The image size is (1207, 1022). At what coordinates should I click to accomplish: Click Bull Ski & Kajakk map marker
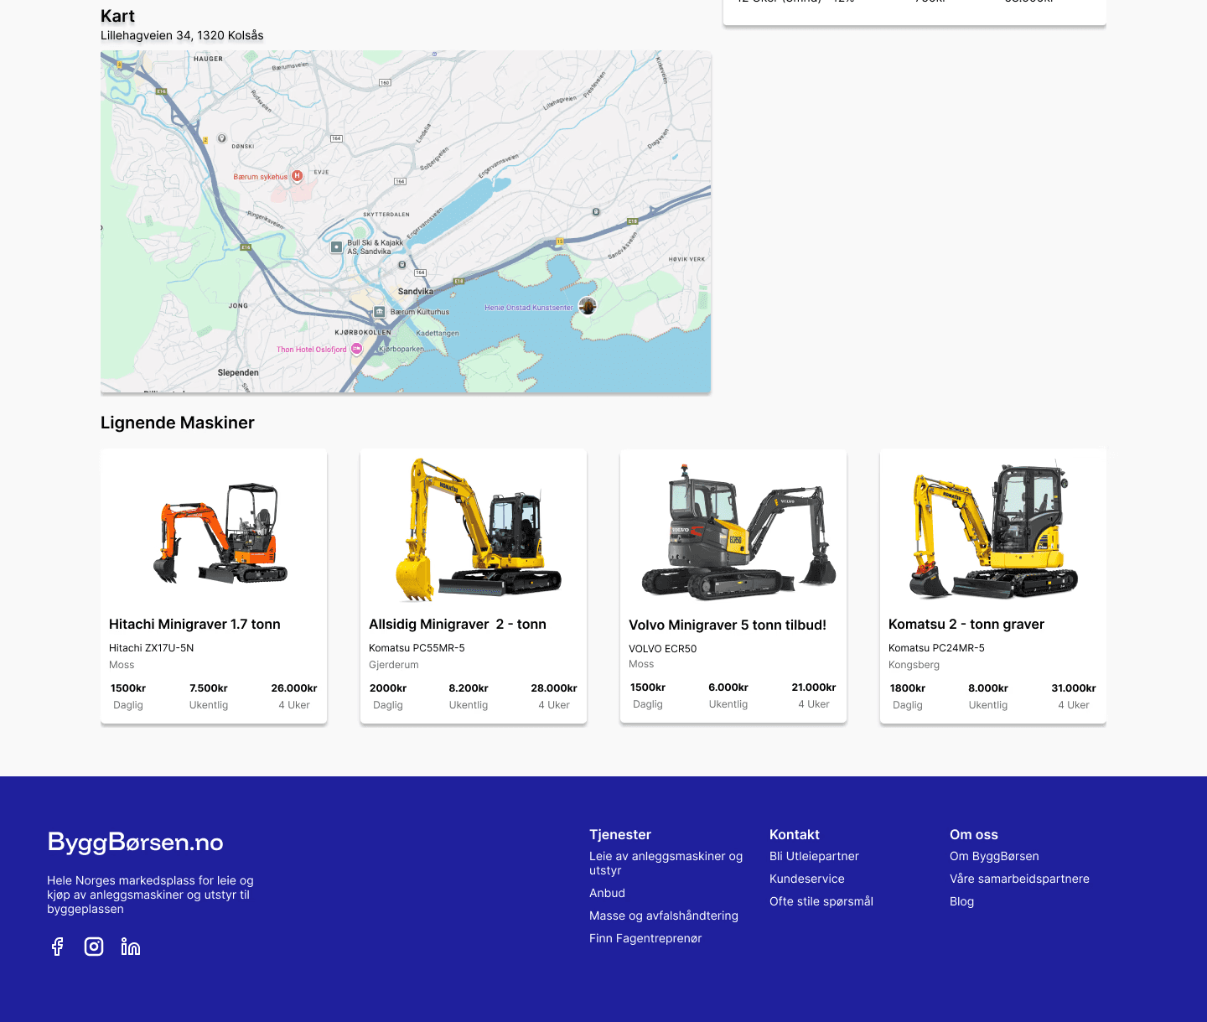point(336,246)
